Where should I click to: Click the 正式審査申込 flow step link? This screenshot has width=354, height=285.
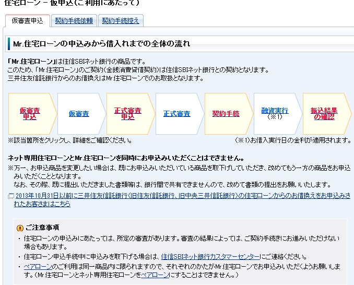pos(128,113)
